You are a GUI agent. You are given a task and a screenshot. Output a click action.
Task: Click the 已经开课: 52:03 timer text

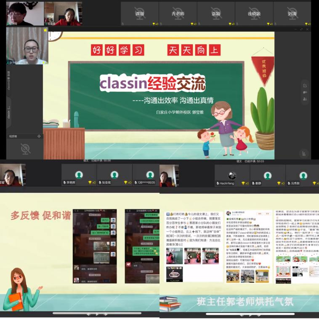point(254,161)
